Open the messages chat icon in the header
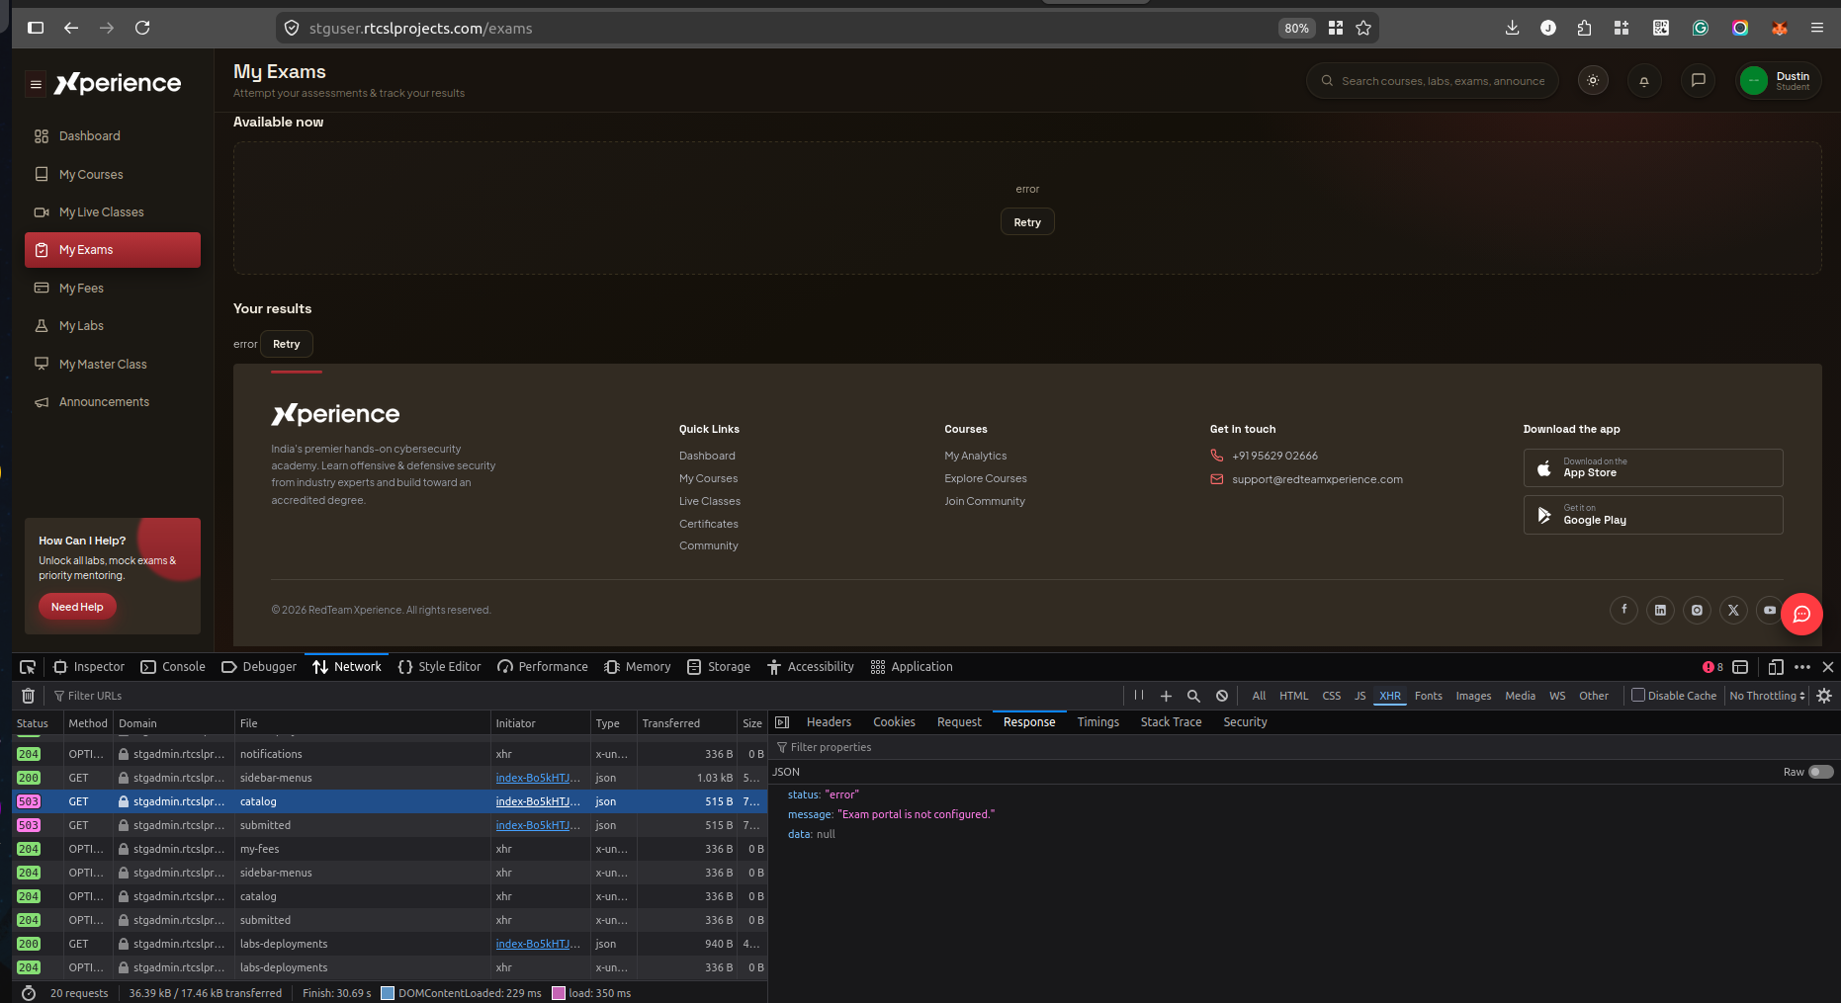This screenshot has height=1003, width=1841. (x=1698, y=81)
